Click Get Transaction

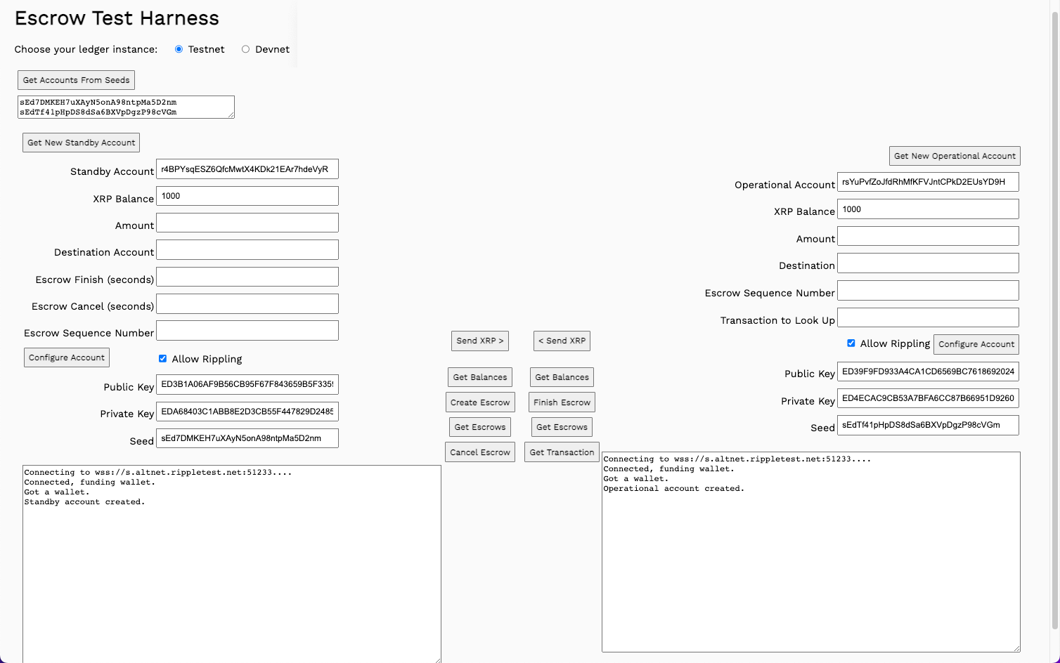tap(561, 452)
